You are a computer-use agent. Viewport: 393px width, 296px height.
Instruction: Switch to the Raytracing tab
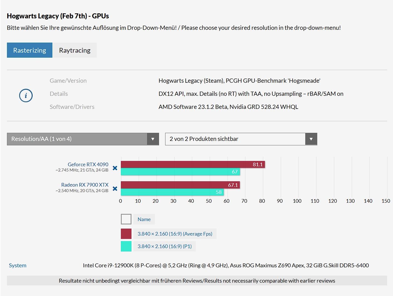tap(75, 50)
